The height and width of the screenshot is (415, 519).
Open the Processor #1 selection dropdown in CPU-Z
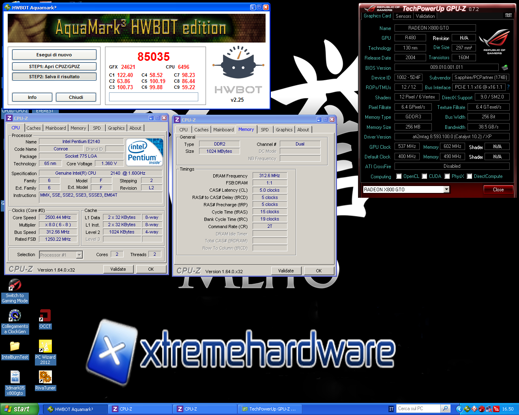79,255
